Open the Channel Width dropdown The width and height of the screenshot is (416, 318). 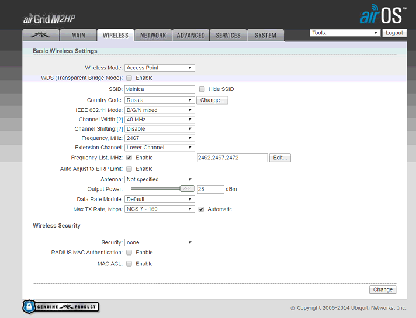click(160, 120)
